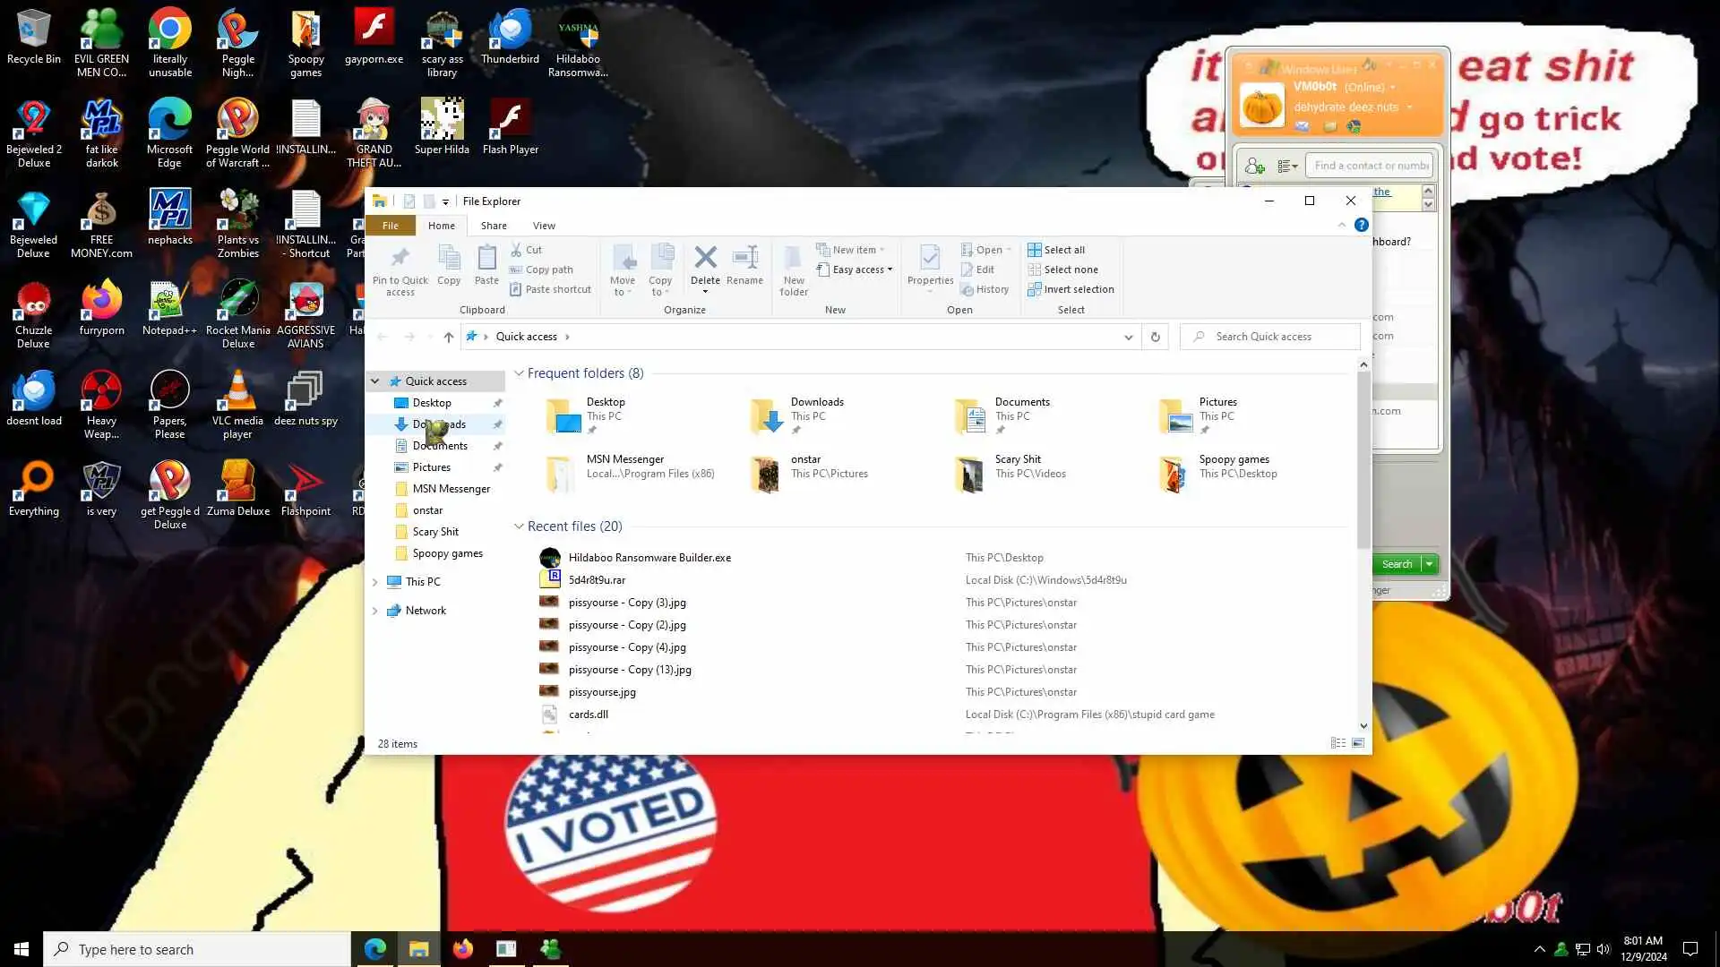Screen dimensions: 1720x967
Task: Open Firefox from the taskbar
Action: pyautogui.click(x=462, y=949)
